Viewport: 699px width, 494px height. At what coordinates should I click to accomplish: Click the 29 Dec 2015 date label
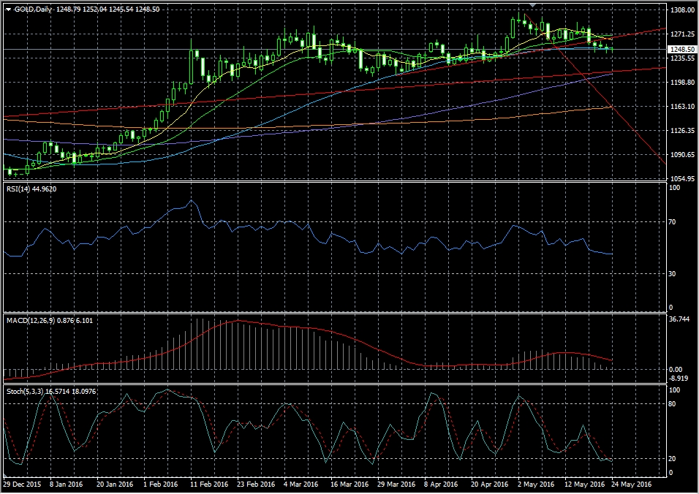click(21, 484)
